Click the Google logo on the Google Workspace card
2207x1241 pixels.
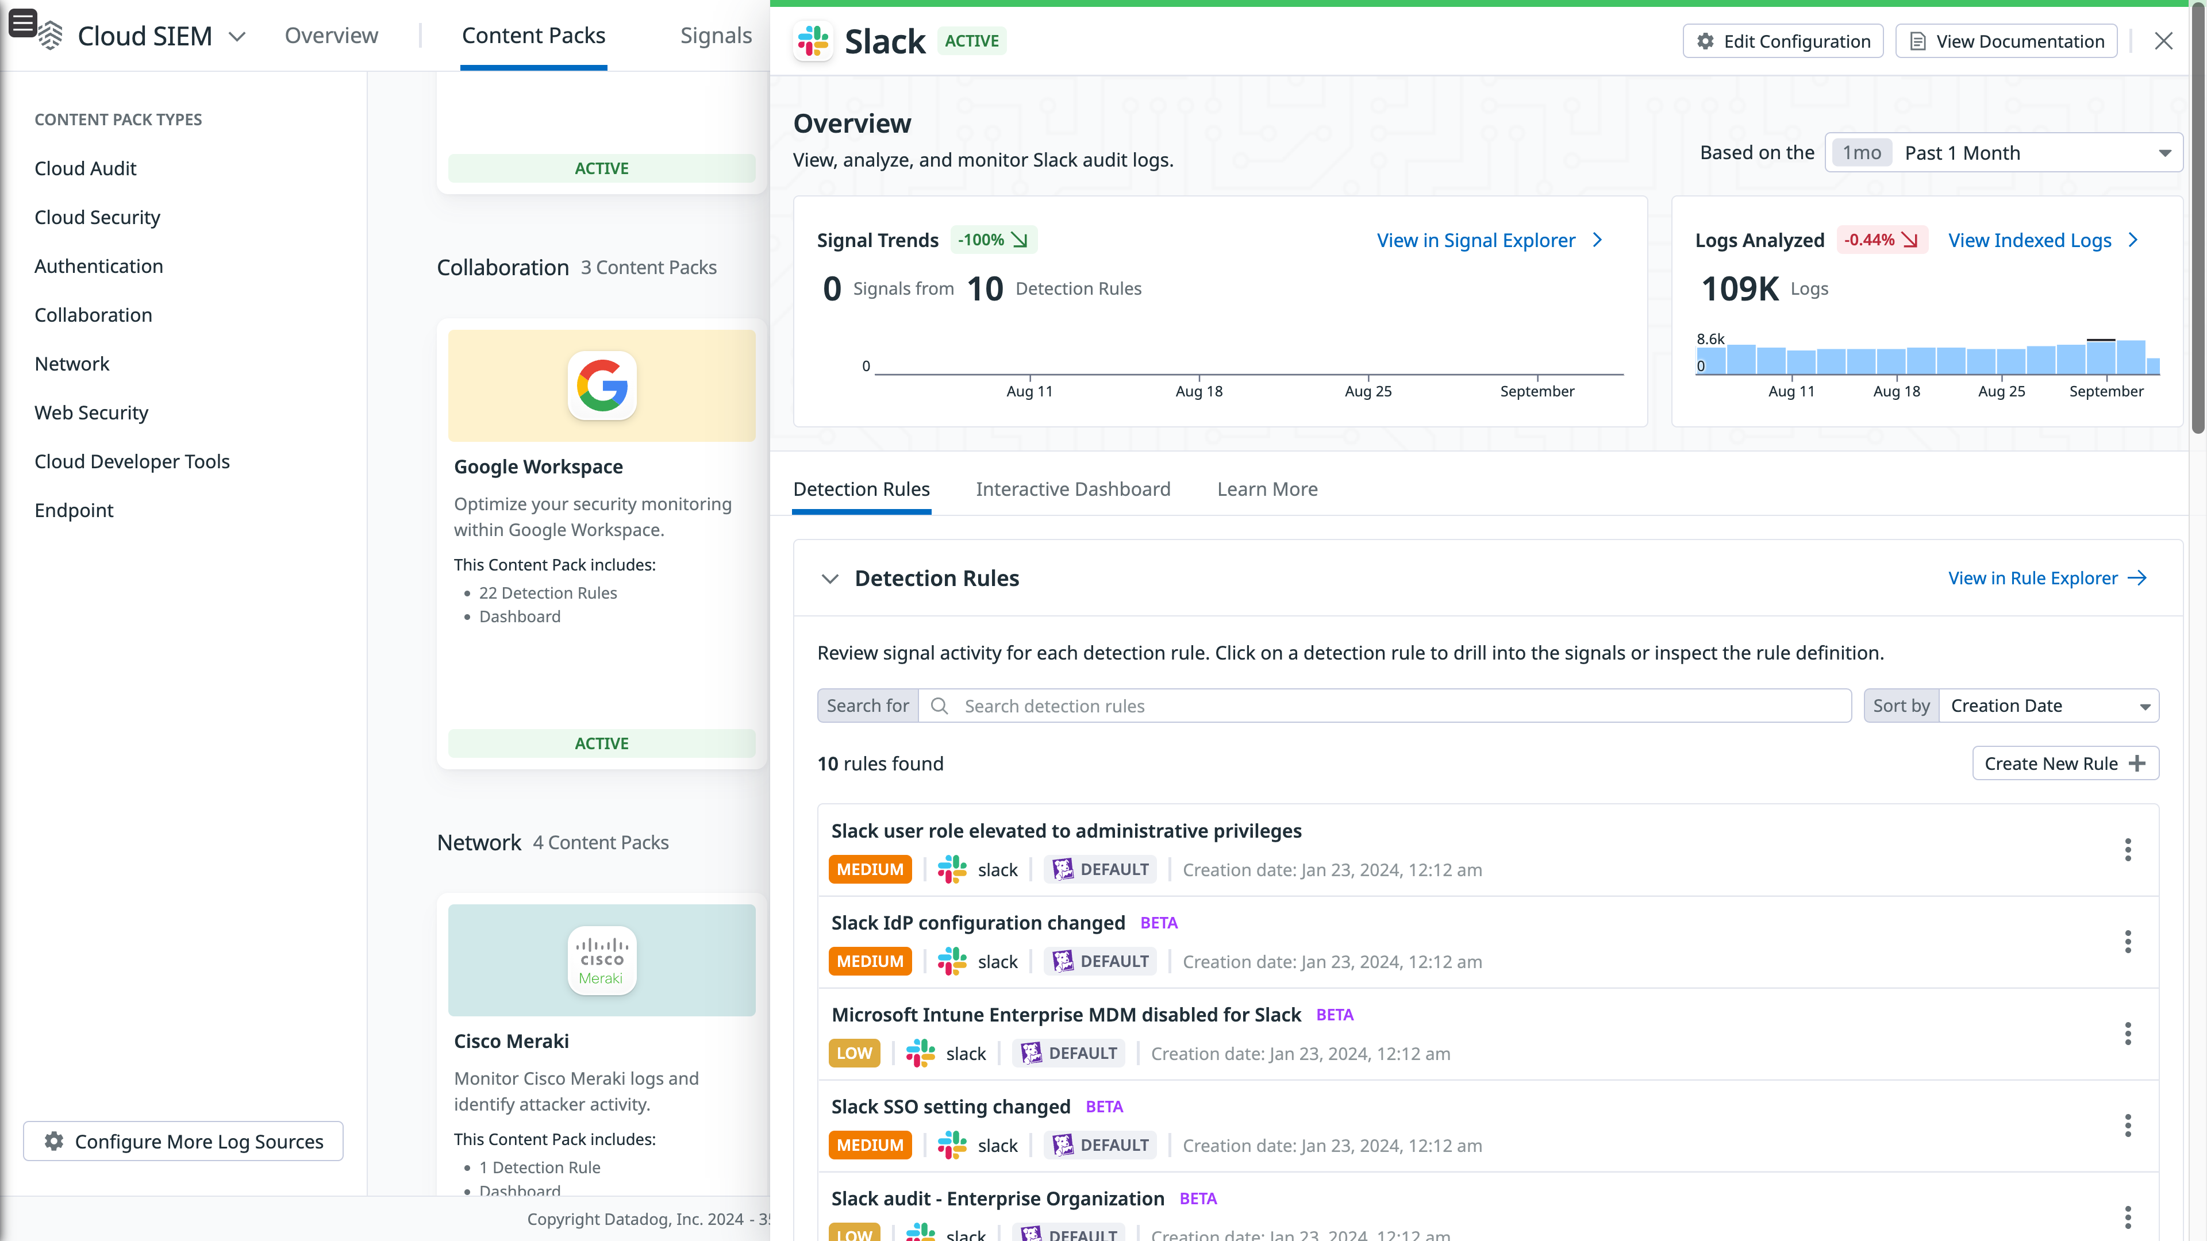pos(601,386)
